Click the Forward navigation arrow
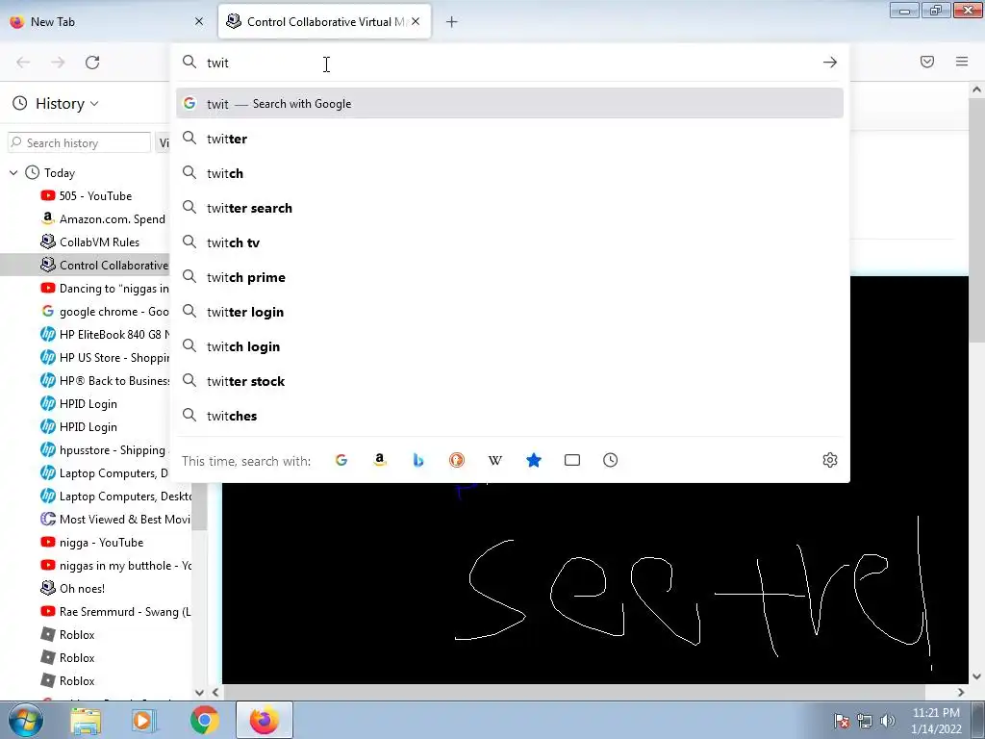This screenshot has height=739, width=985. pos(58,63)
